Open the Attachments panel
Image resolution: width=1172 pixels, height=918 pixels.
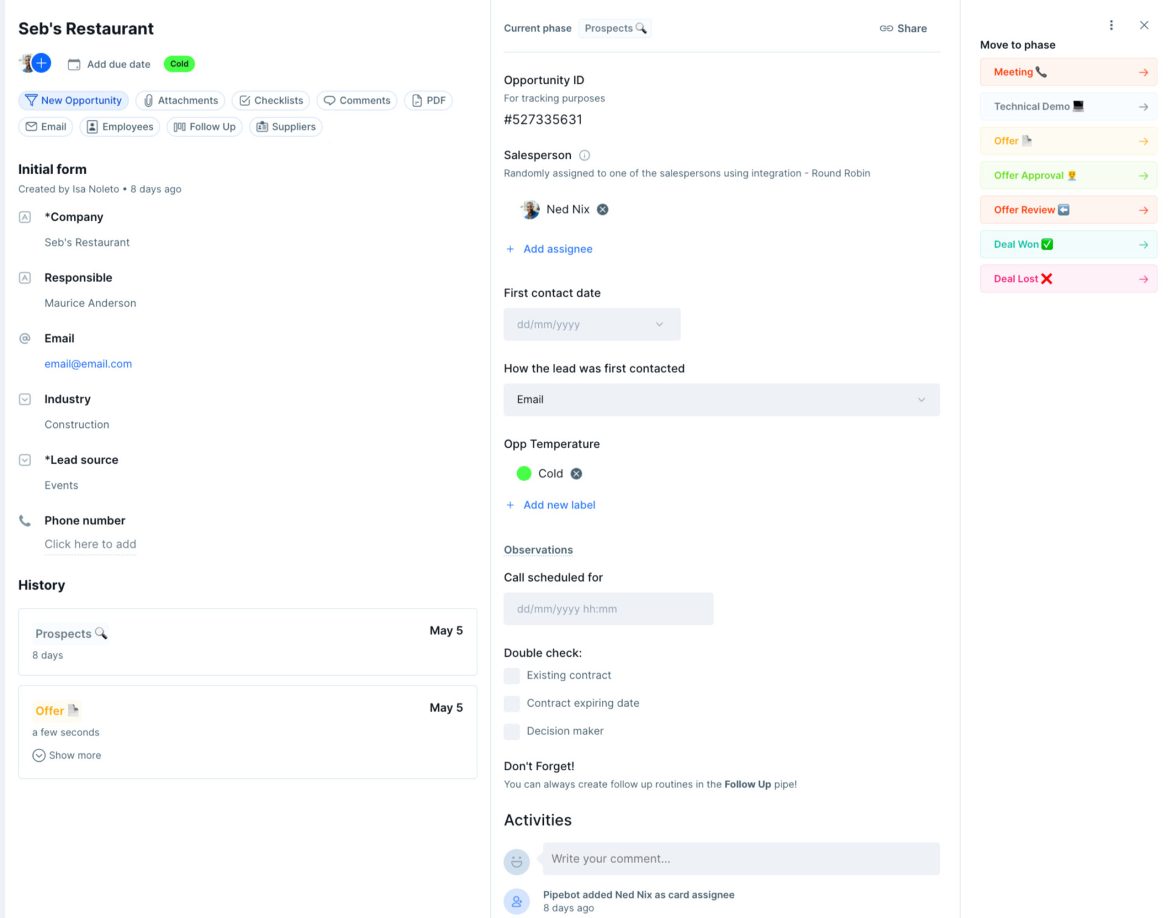pos(180,100)
